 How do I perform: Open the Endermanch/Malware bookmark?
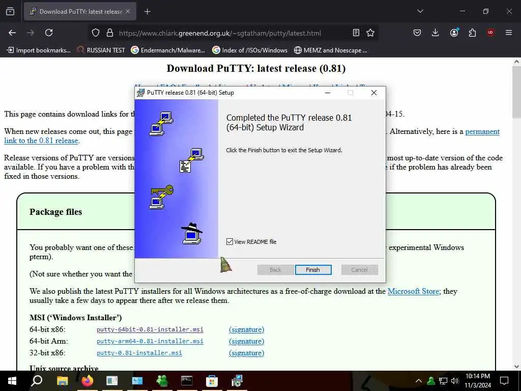coord(168,50)
